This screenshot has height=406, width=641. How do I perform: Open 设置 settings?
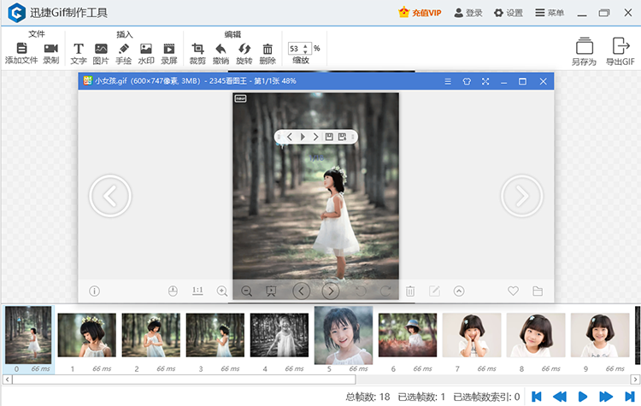click(x=509, y=13)
